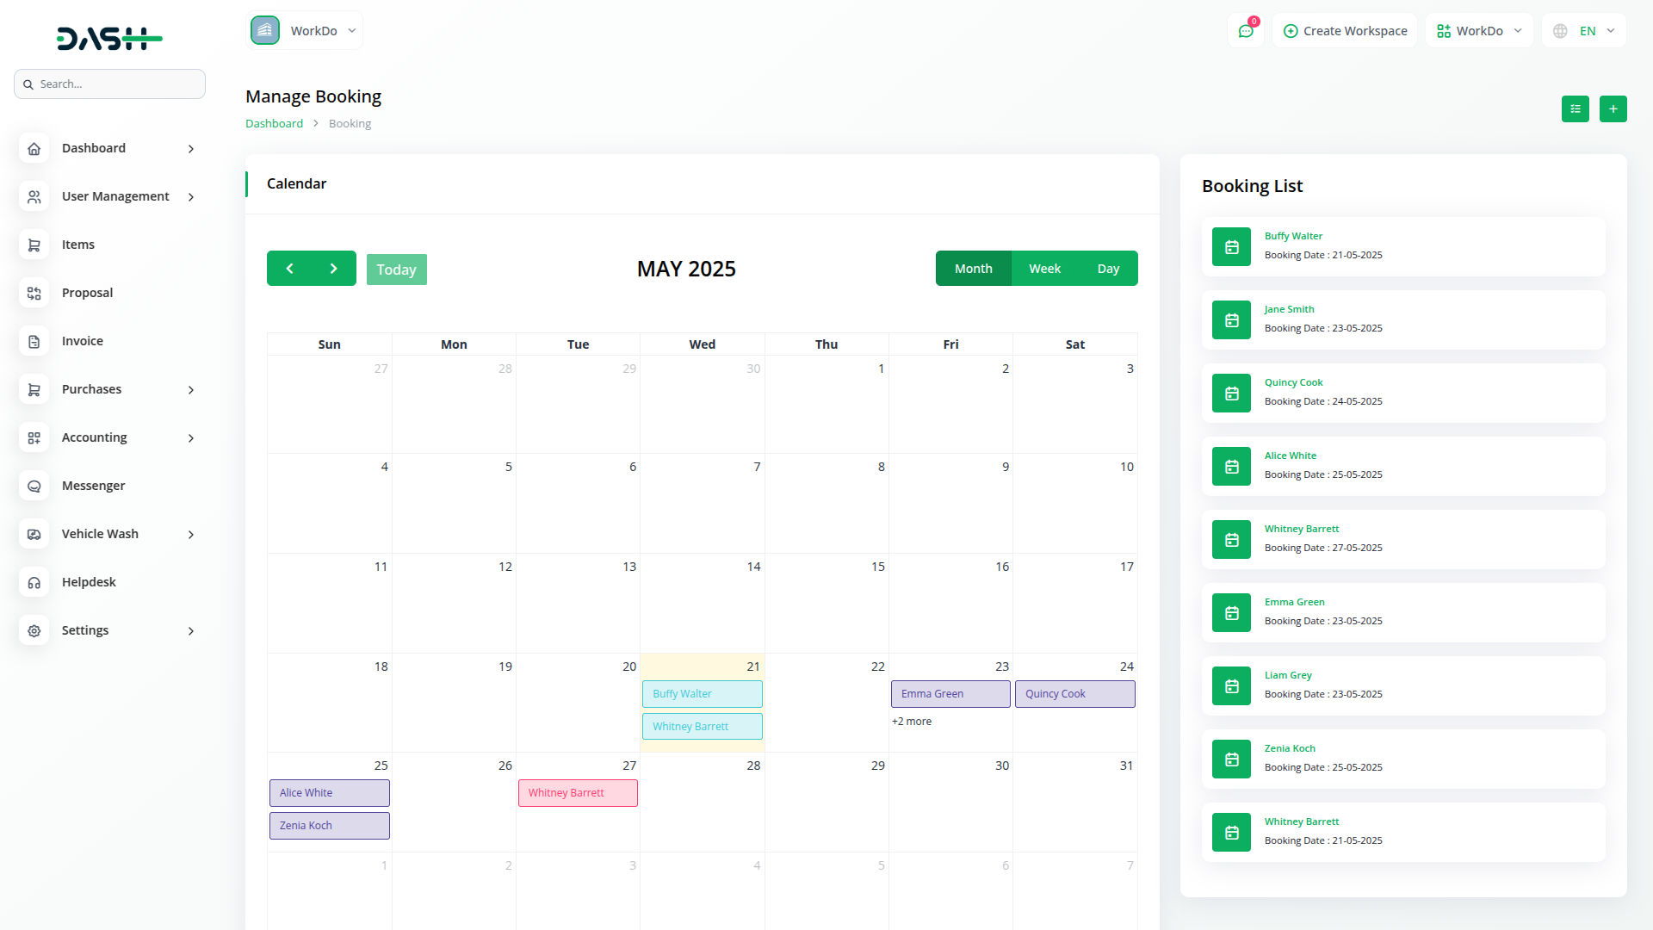
Task: Click the green plus add booking button
Action: click(1613, 108)
